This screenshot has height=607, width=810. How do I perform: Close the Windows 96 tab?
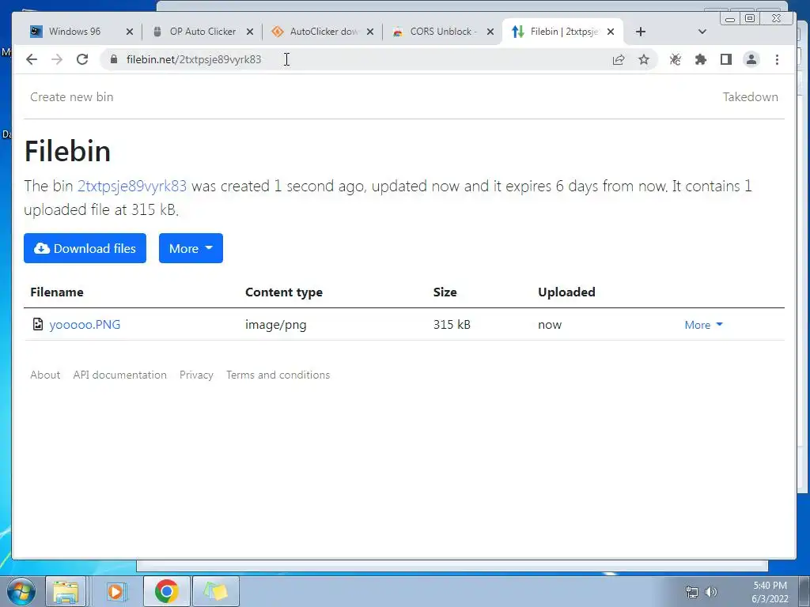[x=130, y=32]
